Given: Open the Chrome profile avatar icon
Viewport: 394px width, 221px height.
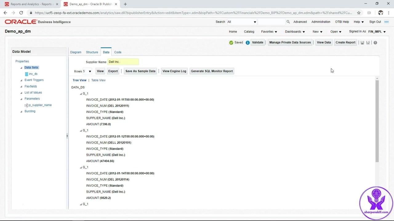Looking at the screenshot, I should (381, 13).
